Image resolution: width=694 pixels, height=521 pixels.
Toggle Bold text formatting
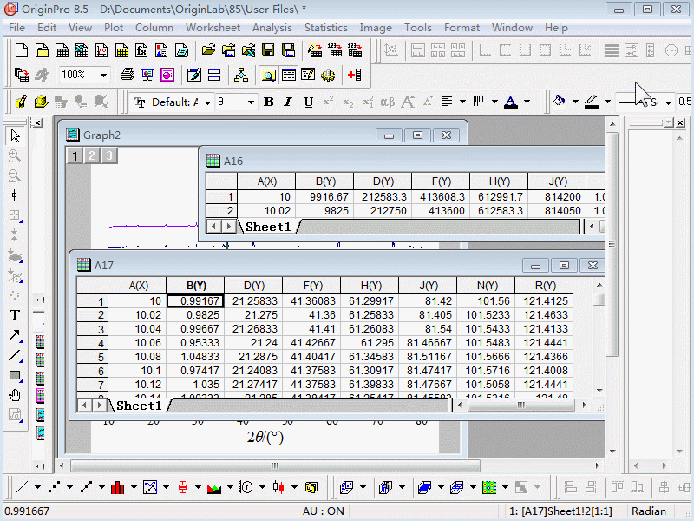coord(268,102)
